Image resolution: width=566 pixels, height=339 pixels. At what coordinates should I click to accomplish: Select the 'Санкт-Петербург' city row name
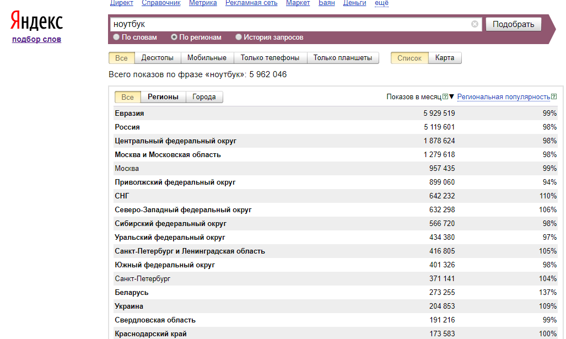[x=143, y=278]
